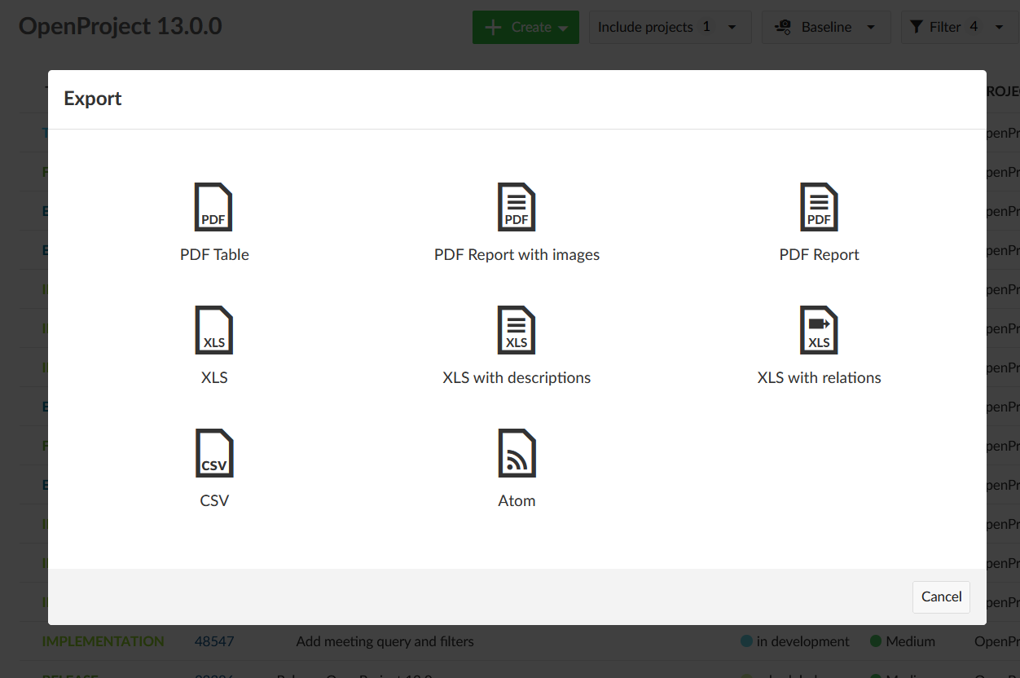
Task: Click the CSV file export icon
Action: (214, 453)
